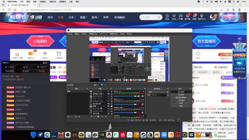
Task: Reload the browser page
Action: coord(9,10)
